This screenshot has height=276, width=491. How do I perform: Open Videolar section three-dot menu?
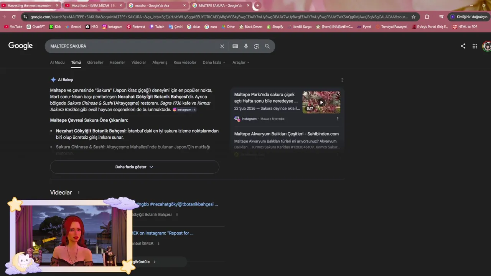coord(79,192)
